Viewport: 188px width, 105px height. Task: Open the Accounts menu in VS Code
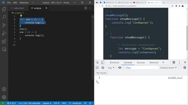[x=4, y=89]
